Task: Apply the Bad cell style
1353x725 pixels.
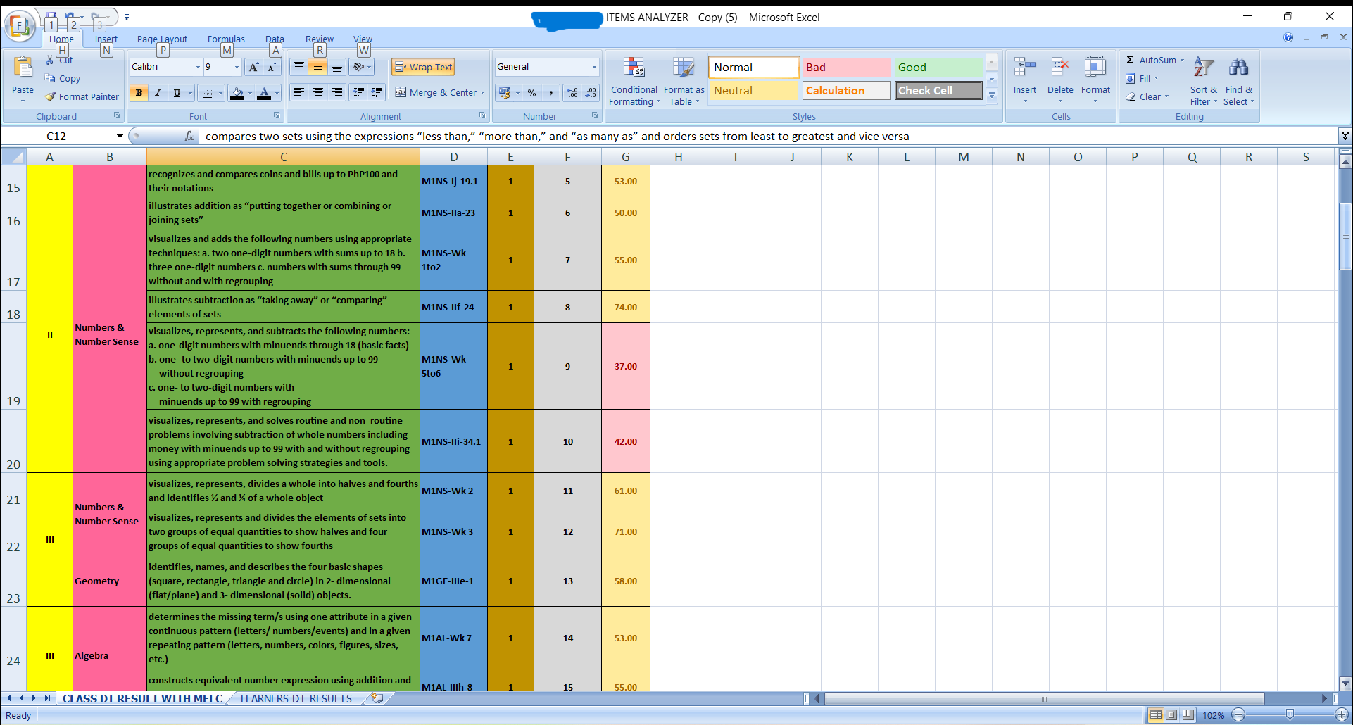Action: tap(845, 67)
